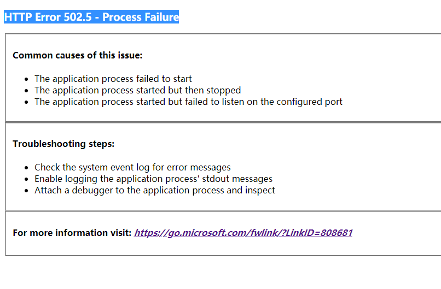Click the words 'Process Failure' in the title
The height and width of the screenshot is (289, 441).
pos(141,17)
